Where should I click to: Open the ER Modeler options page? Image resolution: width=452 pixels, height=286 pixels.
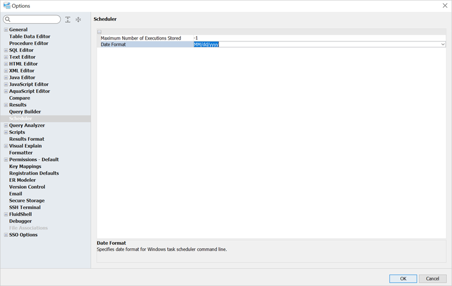pos(23,180)
